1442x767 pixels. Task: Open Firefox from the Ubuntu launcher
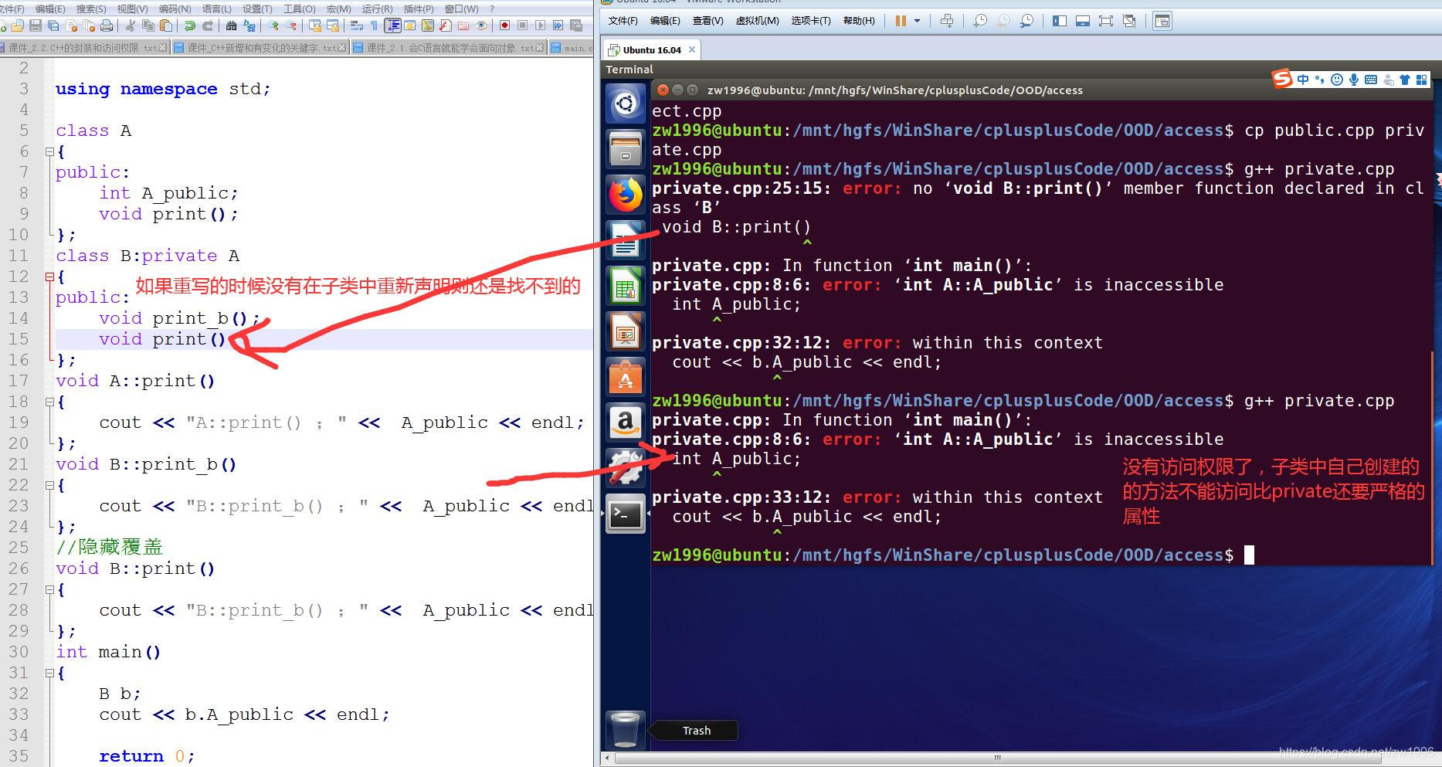pyautogui.click(x=625, y=194)
